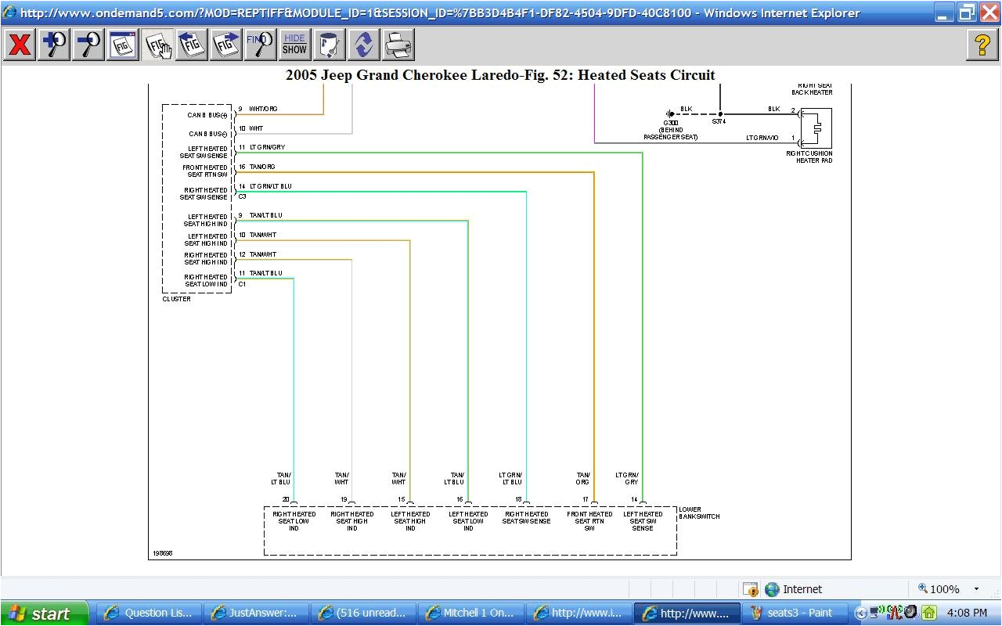Go to the previous figure arrow icon
1002x626 pixels.
192,44
